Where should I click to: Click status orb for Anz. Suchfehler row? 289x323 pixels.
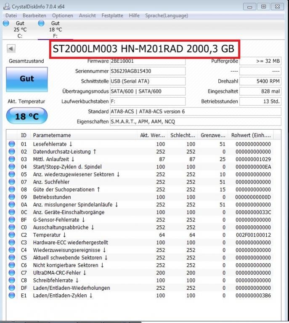point(12,182)
